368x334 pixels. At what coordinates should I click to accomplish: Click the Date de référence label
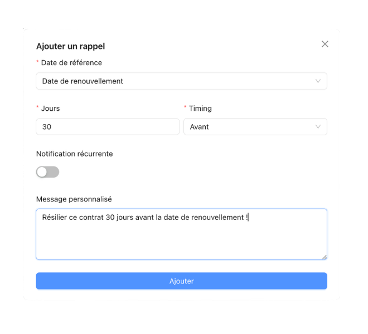point(71,63)
